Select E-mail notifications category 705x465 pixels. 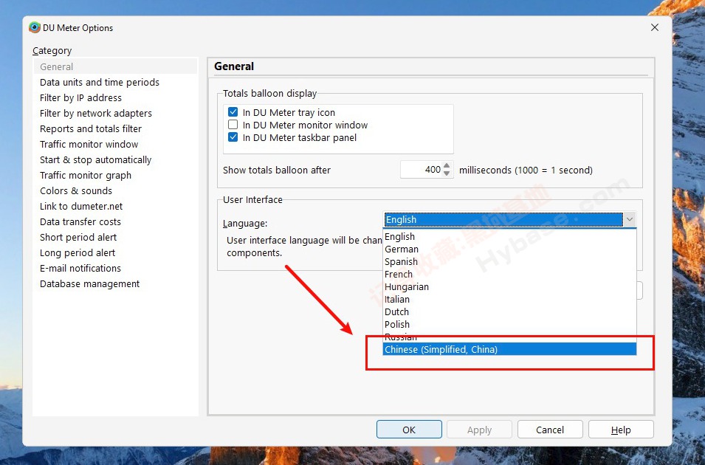[x=80, y=269]
